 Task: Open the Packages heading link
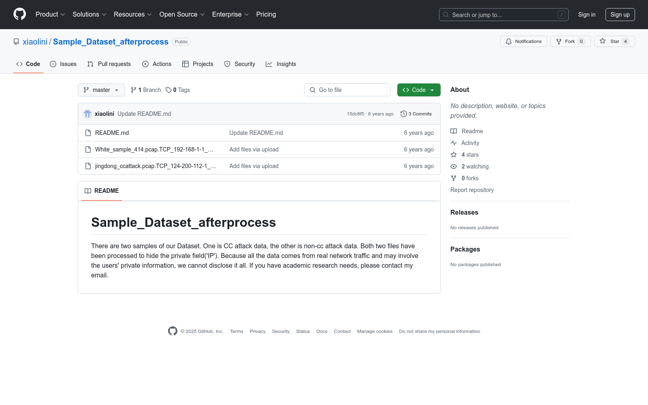465,249
